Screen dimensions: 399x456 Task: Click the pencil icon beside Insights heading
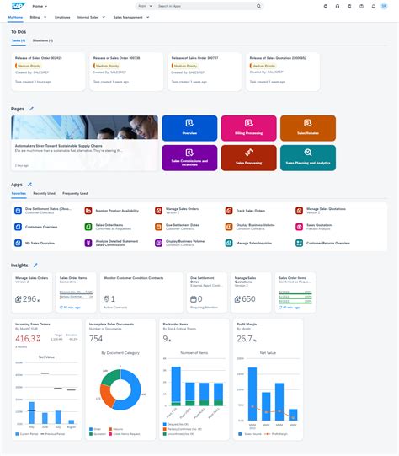pyautogui.click(x=35, y=265)
